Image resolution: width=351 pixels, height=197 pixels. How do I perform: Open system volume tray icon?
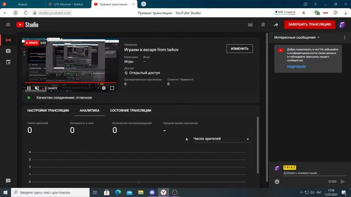coord(312,192)
